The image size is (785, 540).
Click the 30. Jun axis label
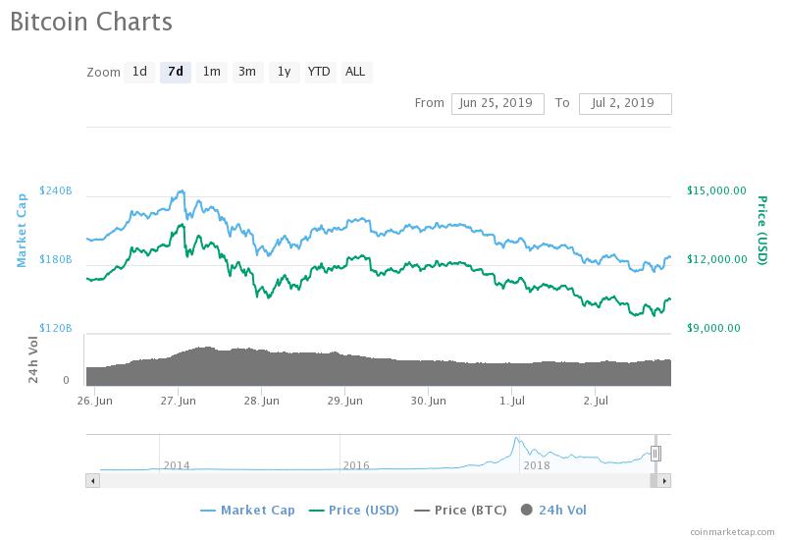428,402
